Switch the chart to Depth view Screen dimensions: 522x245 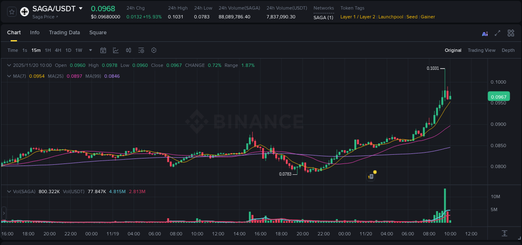508,50
